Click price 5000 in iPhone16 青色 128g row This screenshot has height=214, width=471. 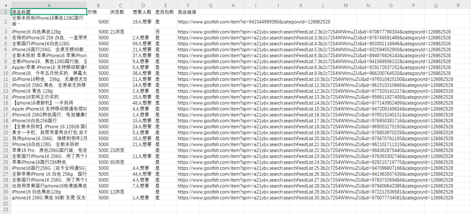[x=98, y=91]
